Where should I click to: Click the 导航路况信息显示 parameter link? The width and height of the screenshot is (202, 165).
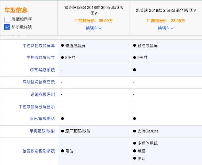pos(38,82)
